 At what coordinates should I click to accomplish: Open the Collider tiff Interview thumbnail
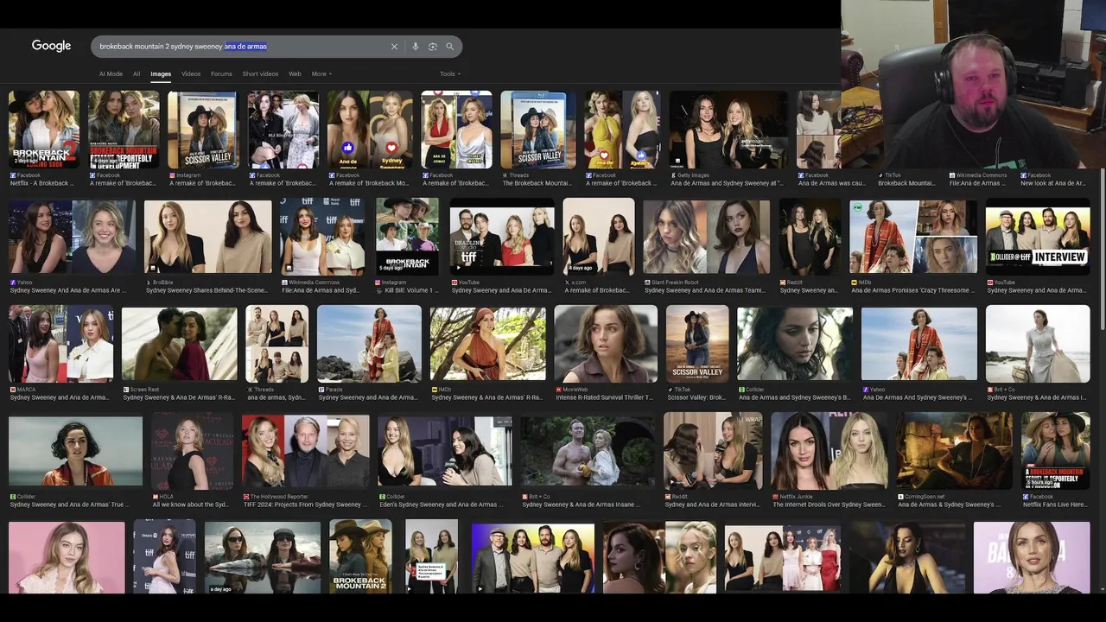1038,237
